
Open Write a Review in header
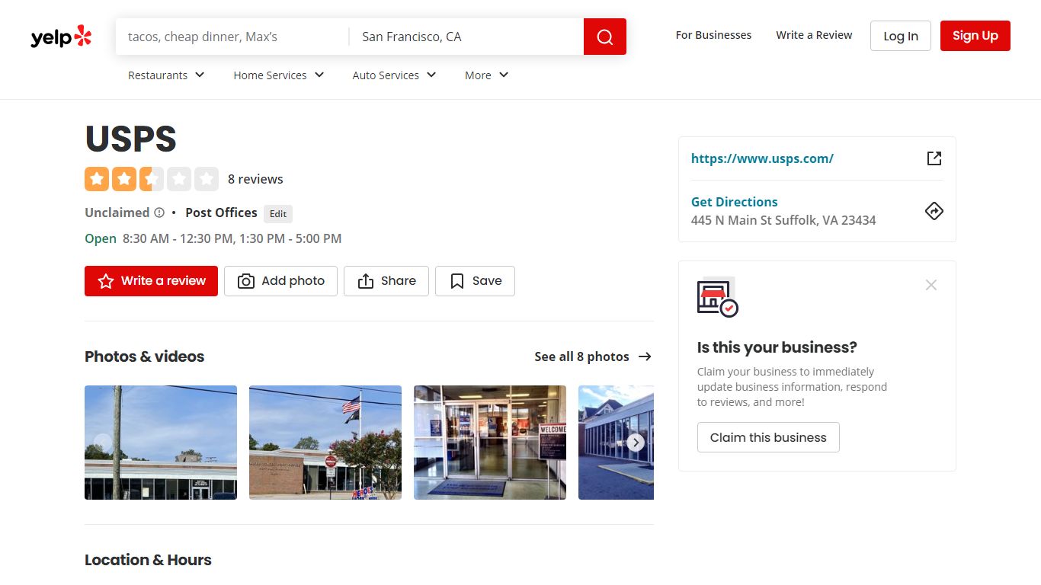point(814,35)
